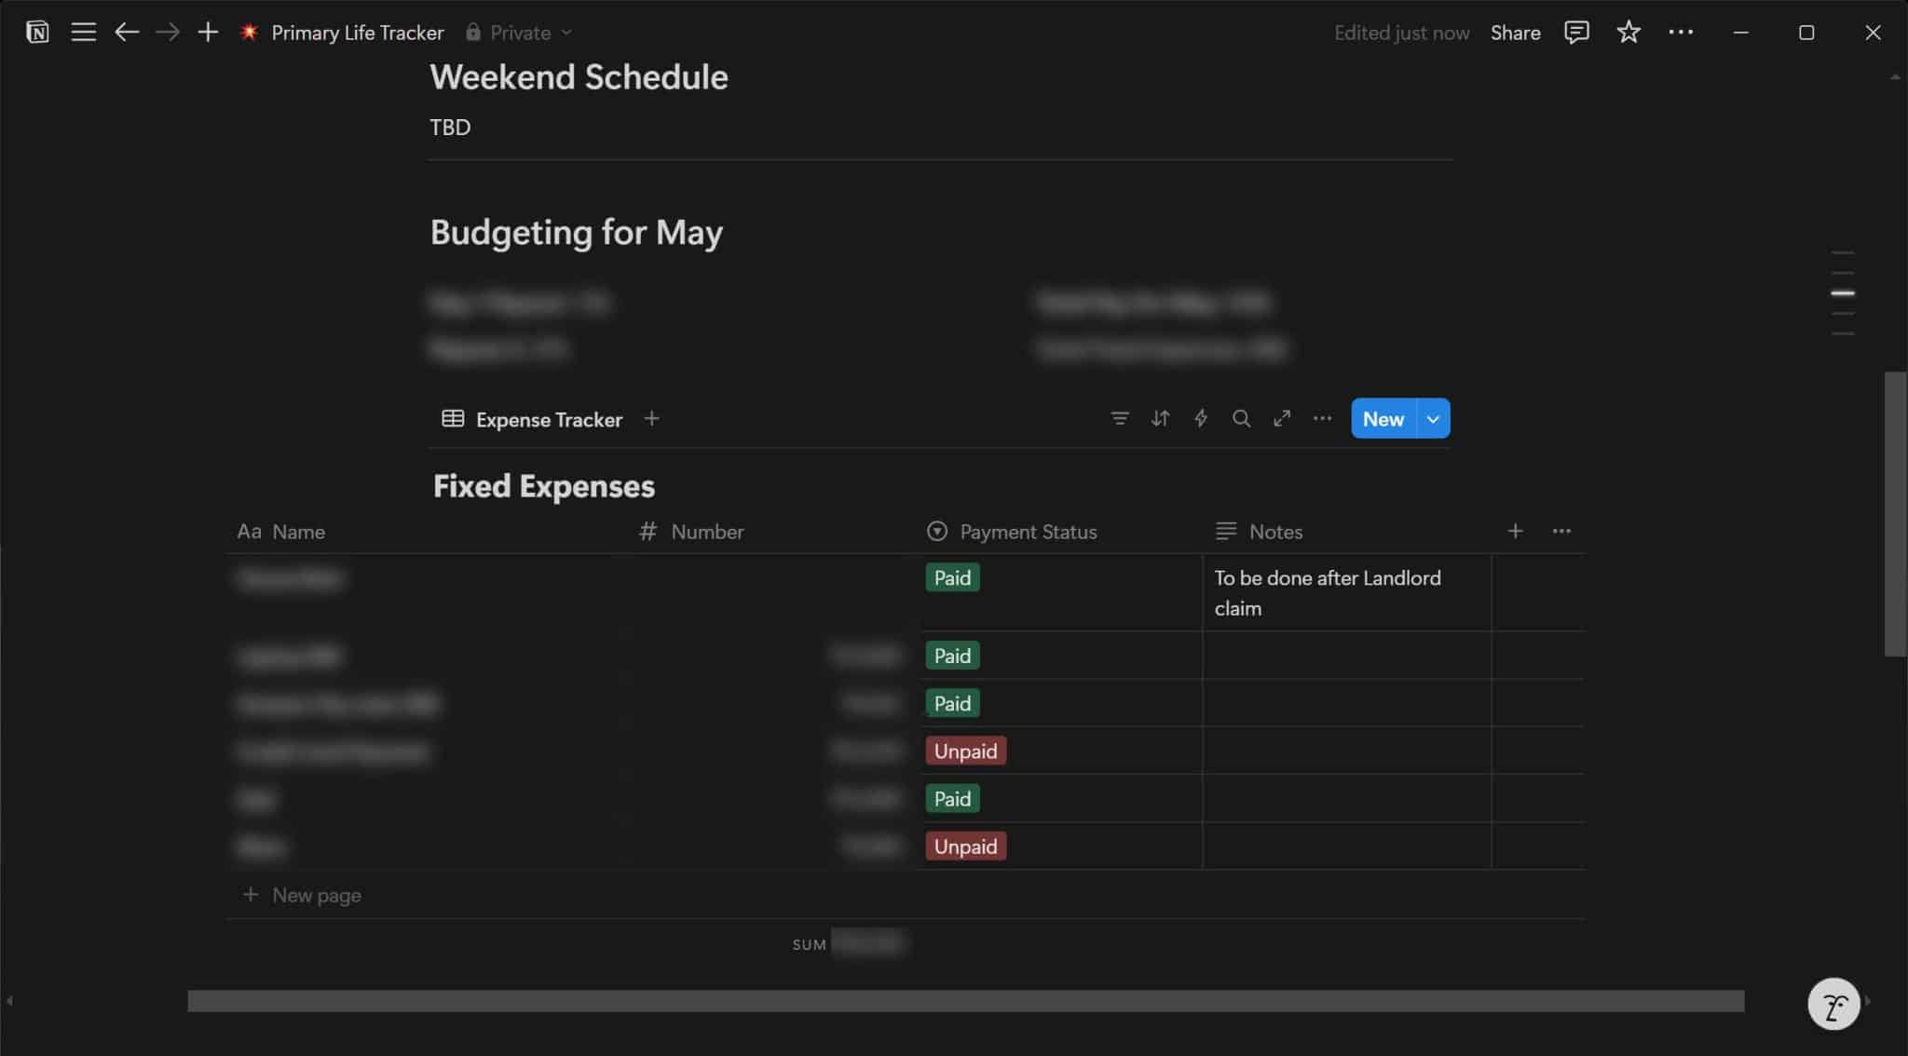Search within the Expense Tracker database
Viewport: 1908px width, 1056px height.
(x=1242, y=418)
